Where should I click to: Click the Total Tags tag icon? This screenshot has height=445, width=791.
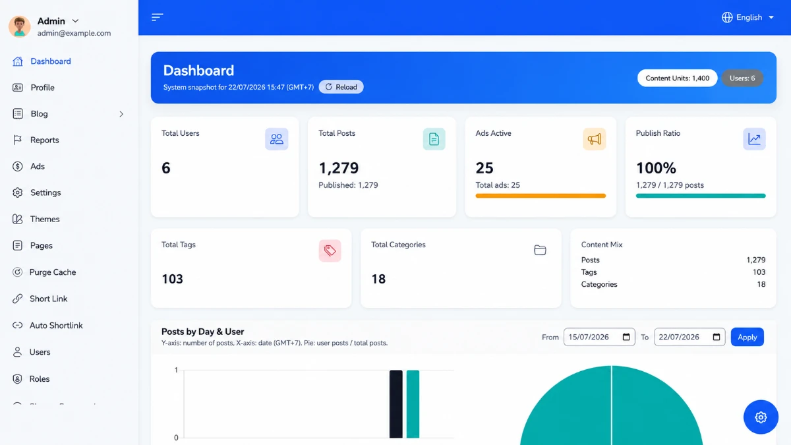[x=330, y=251]
